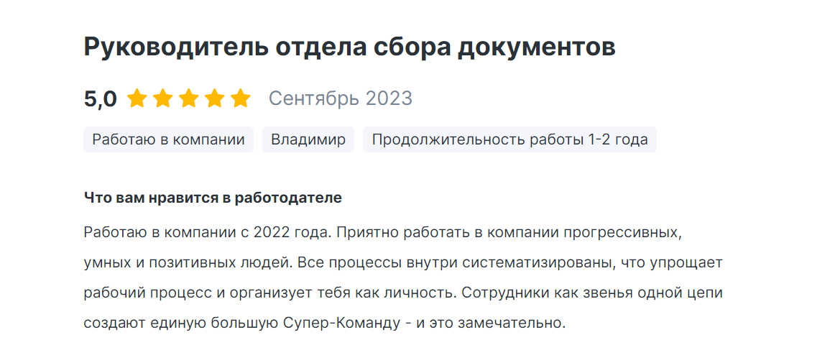Click the review title heading
Viewport: 830px width, 363px height.
(349, 47)
